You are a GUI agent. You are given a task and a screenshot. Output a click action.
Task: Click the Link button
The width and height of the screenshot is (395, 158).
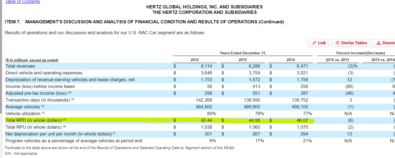pos(319,43)
